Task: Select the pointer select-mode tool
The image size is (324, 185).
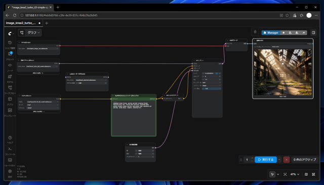Action: tap(272, 174)
